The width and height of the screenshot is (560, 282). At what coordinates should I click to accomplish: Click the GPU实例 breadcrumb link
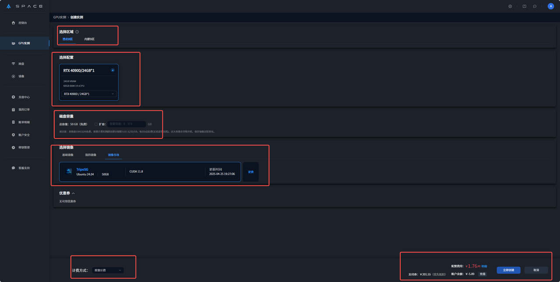(59, 17)
